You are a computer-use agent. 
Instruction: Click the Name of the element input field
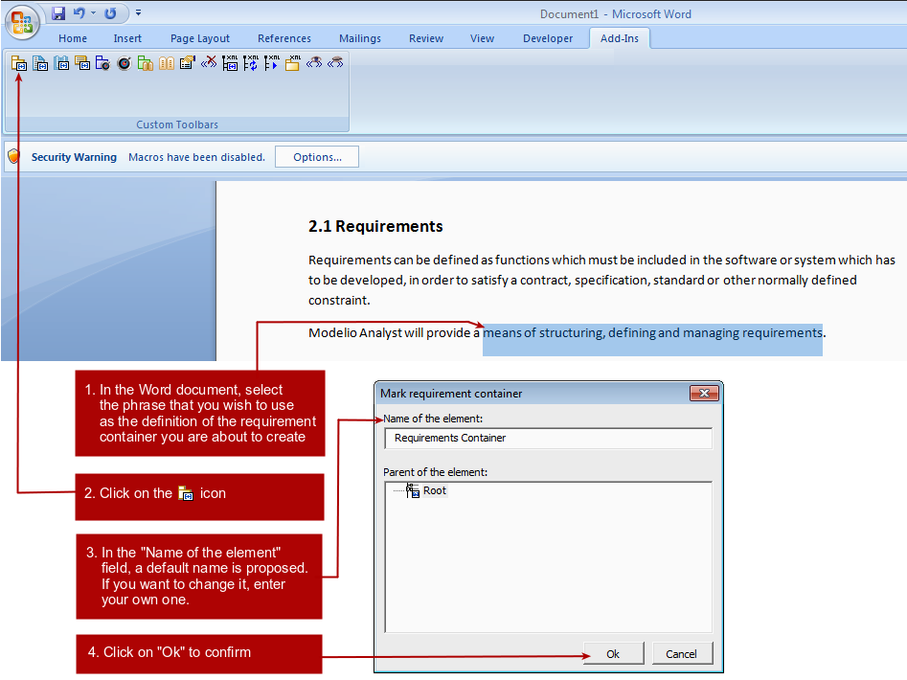[x=549, y=439]
